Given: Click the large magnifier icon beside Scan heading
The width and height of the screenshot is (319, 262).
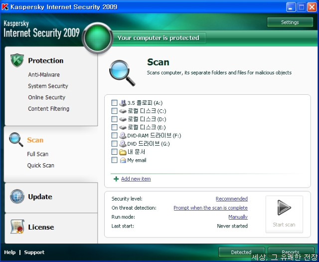Looking at the screenshot, I should coord(122,73).
